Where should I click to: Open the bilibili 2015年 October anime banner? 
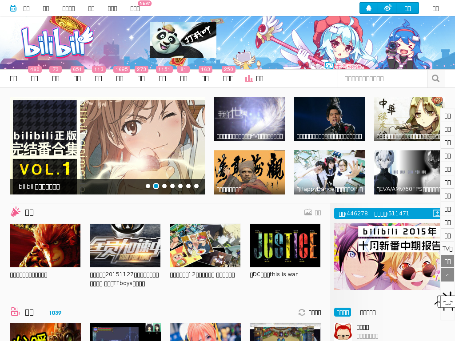(x=387, y=257)
